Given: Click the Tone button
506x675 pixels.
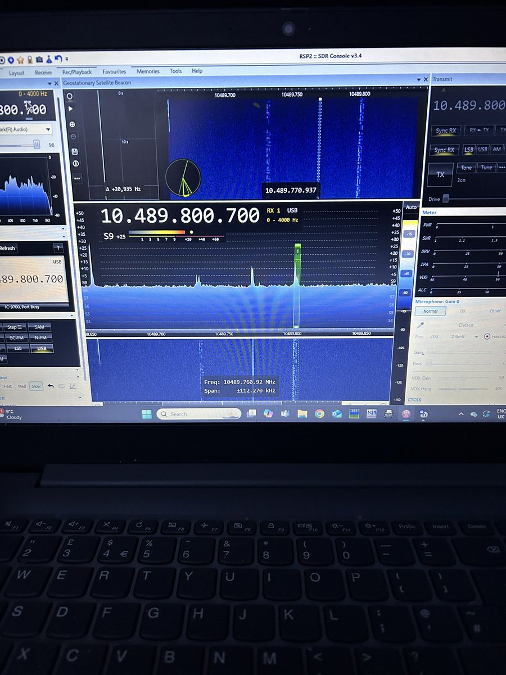Looking at the screenshot, I should pos(467,168).
